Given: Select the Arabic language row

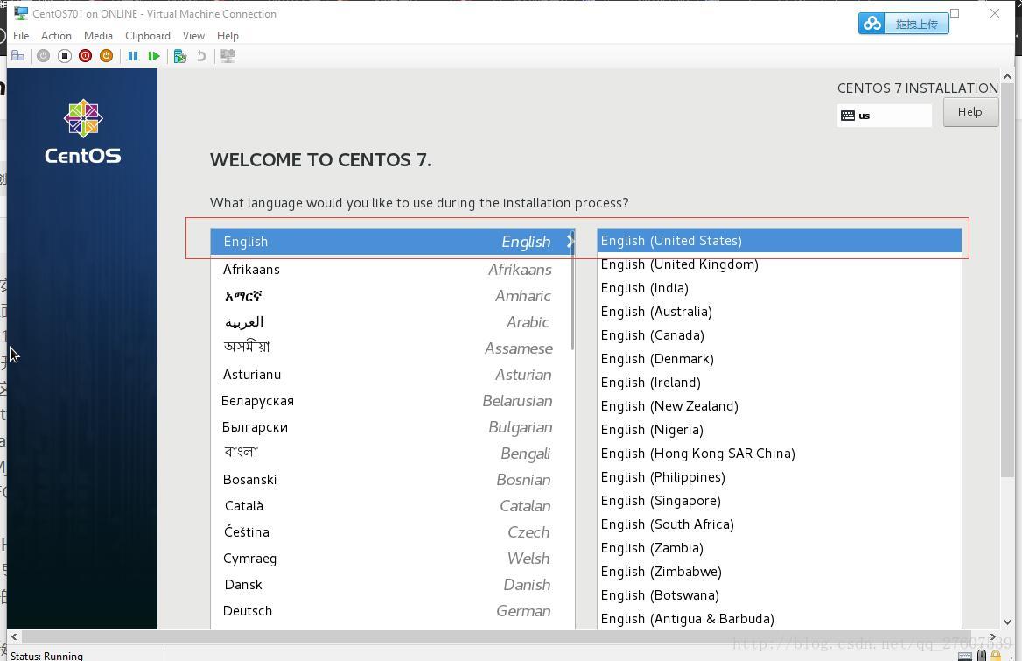Looking at the screenshot, I should (392, 322).
